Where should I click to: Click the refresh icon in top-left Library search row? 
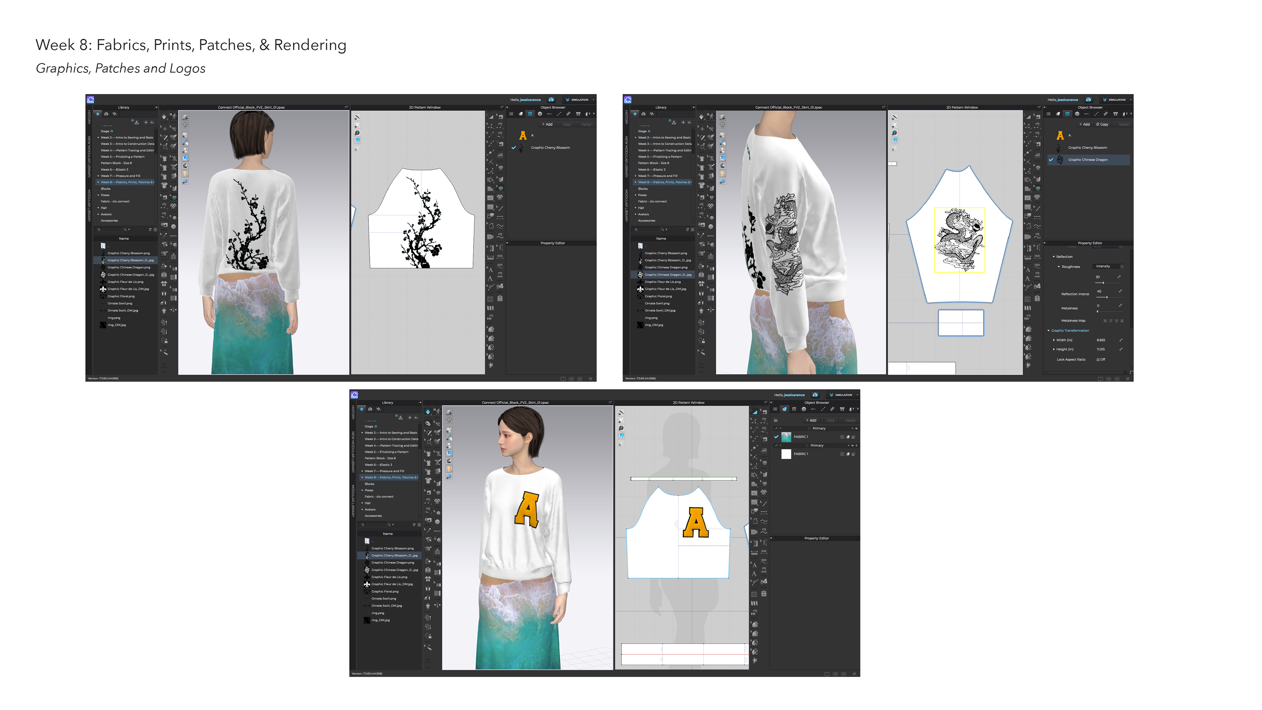pyautogui.click(x=150, y=229)
